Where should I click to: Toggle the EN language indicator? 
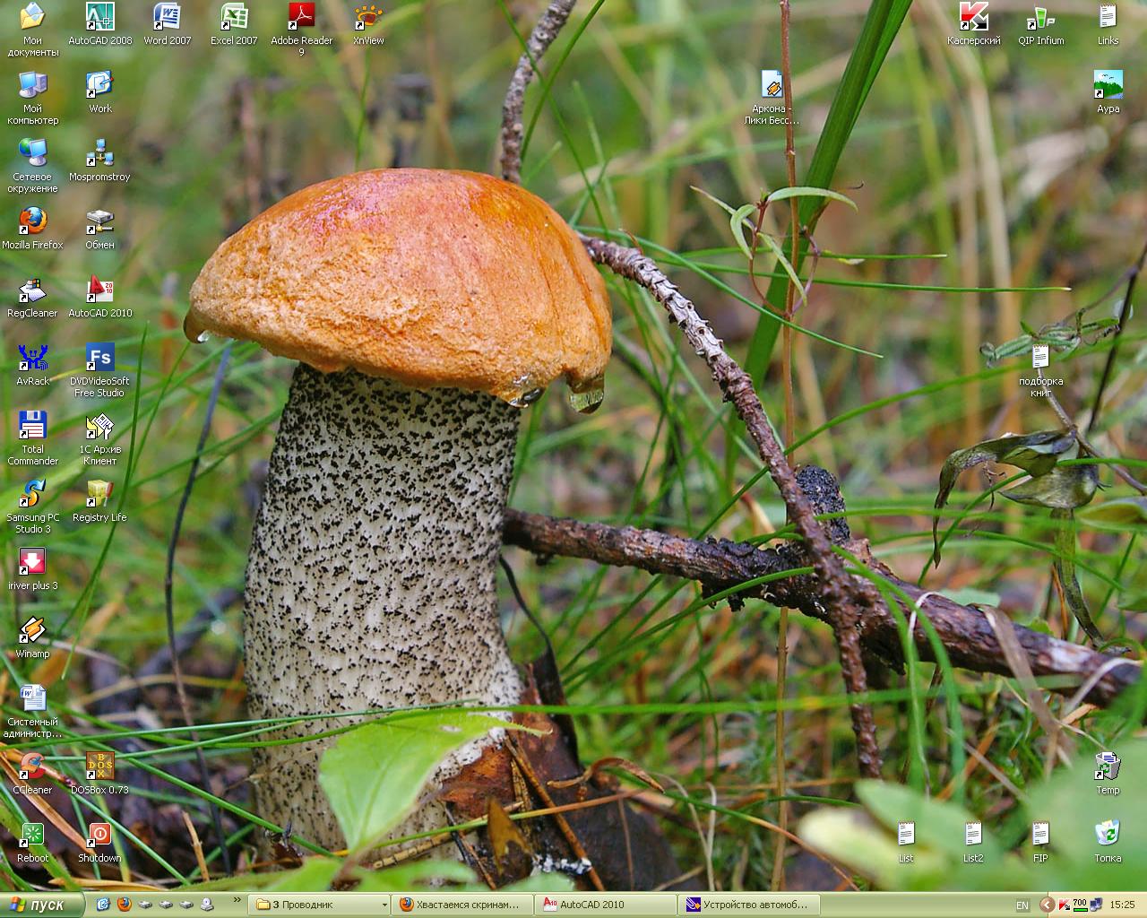1022,905
